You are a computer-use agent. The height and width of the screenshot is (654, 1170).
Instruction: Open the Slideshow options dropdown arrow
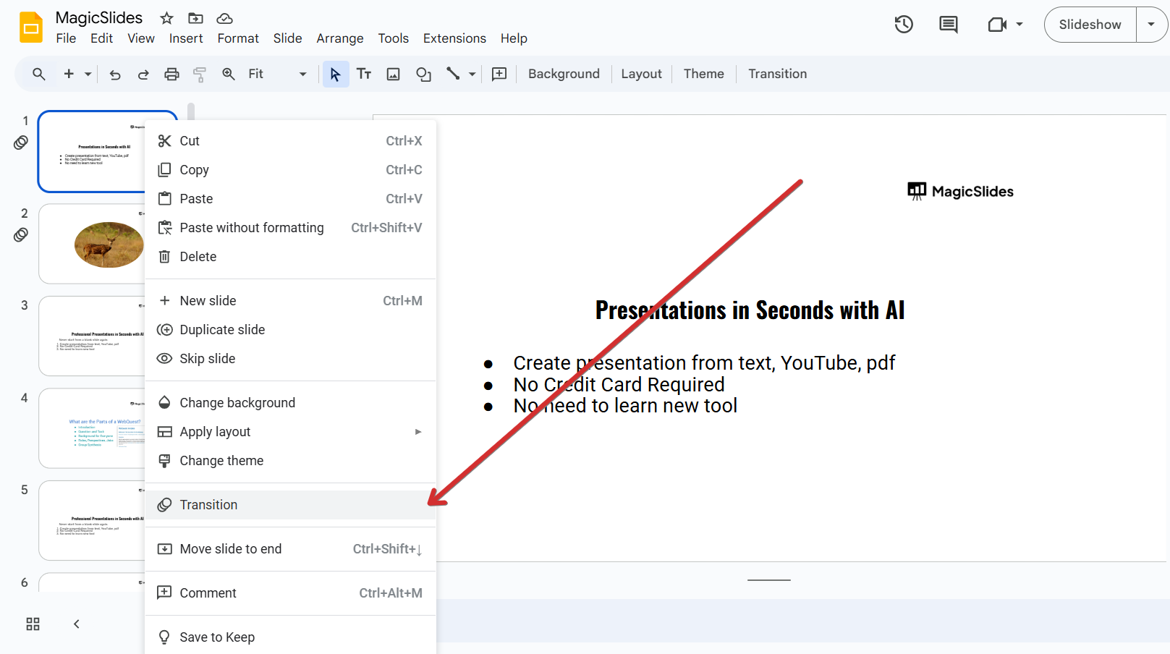[1151, 25]
